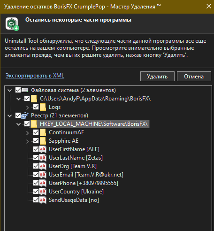This screenshot has width=214, height=231.
Task: Uncheck the UserCountry [Ukraine] checkbox
Action: (36, 192)
